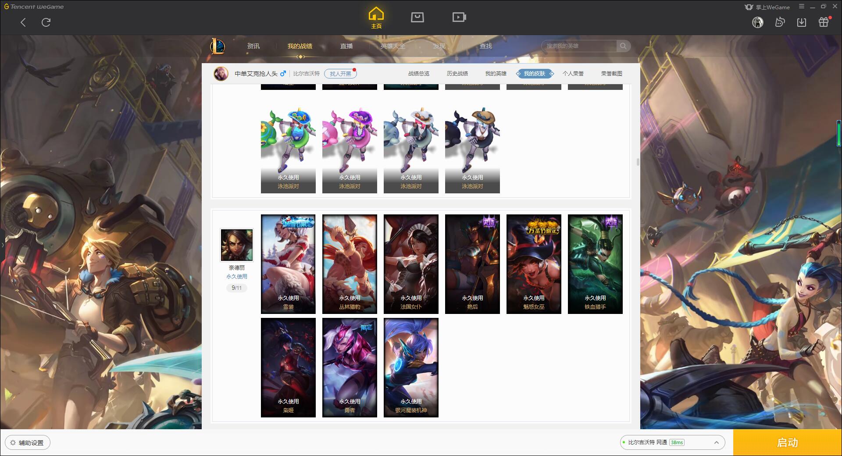
Task: Click the Tencent WeGame logo
Action: [x=34, y=7]
